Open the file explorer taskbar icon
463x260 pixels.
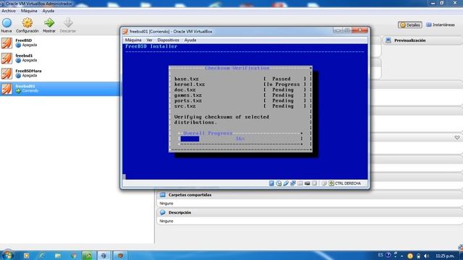[58, 256]
